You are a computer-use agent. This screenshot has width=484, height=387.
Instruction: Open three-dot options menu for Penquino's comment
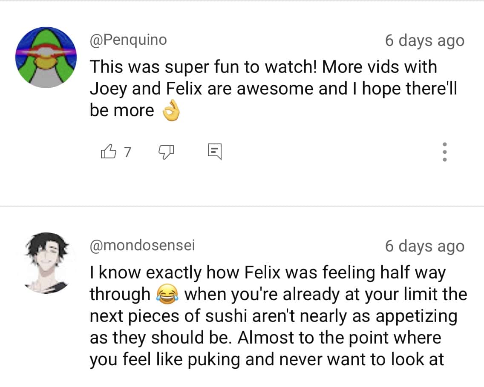tap(444, 152)
